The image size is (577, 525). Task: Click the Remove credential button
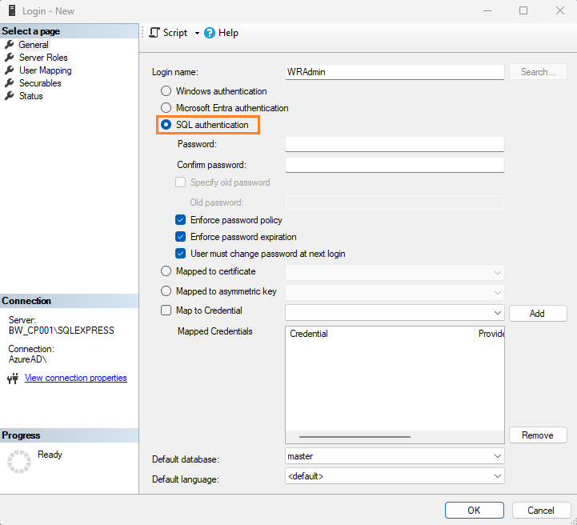pyautogui.click(x=538, y=435)
